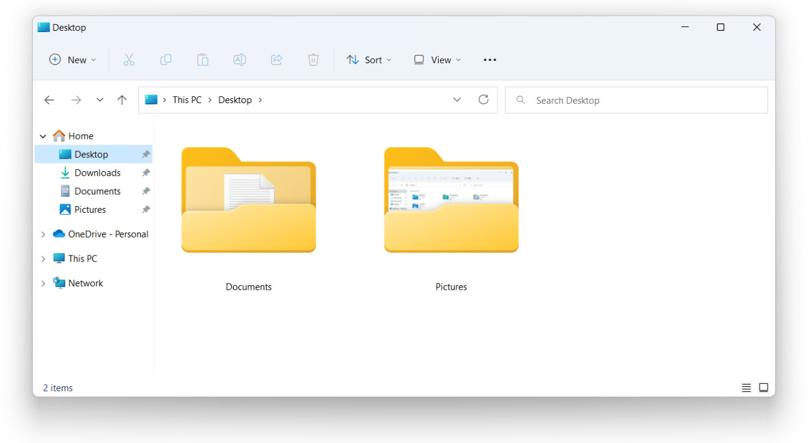Click the Cut scissors icon
This screenshot has width=808, height=443.
coord(129,60)
